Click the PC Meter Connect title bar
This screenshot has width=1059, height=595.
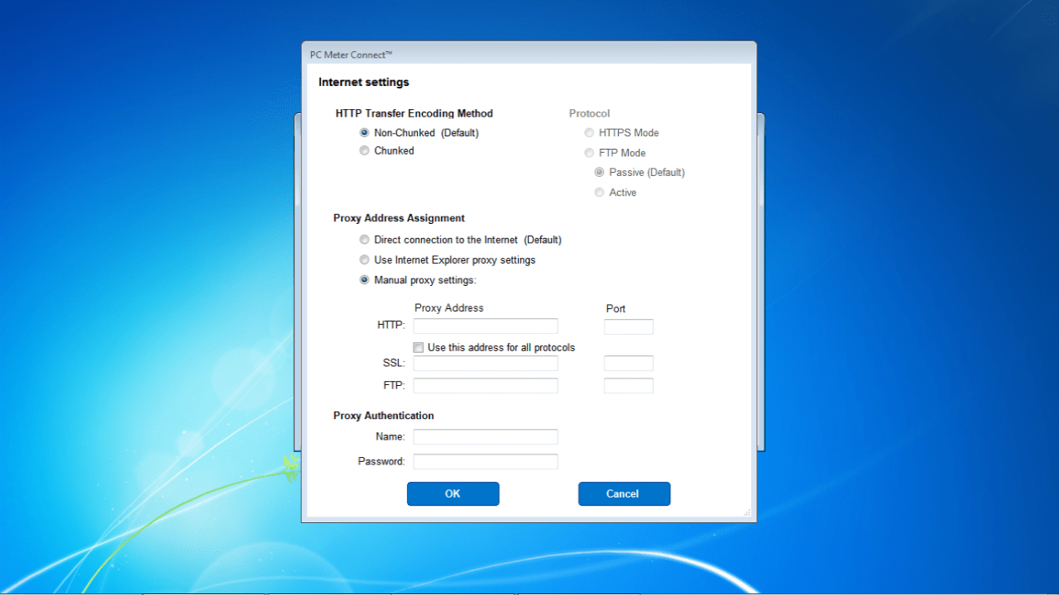[529, 55]
